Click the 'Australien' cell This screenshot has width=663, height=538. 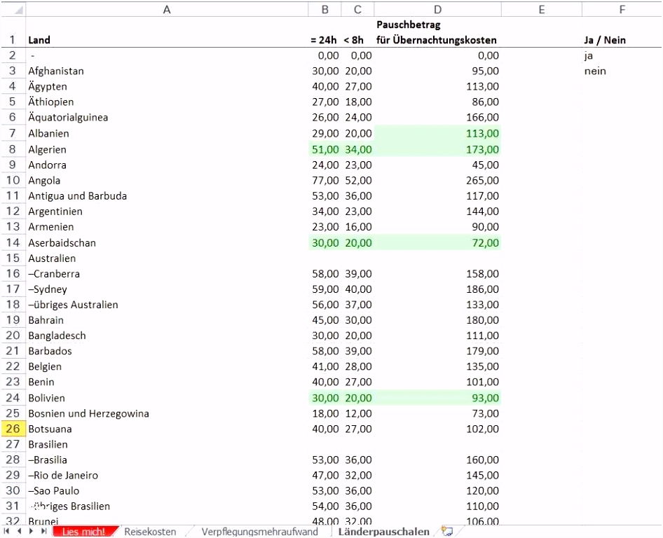(167, 258)
